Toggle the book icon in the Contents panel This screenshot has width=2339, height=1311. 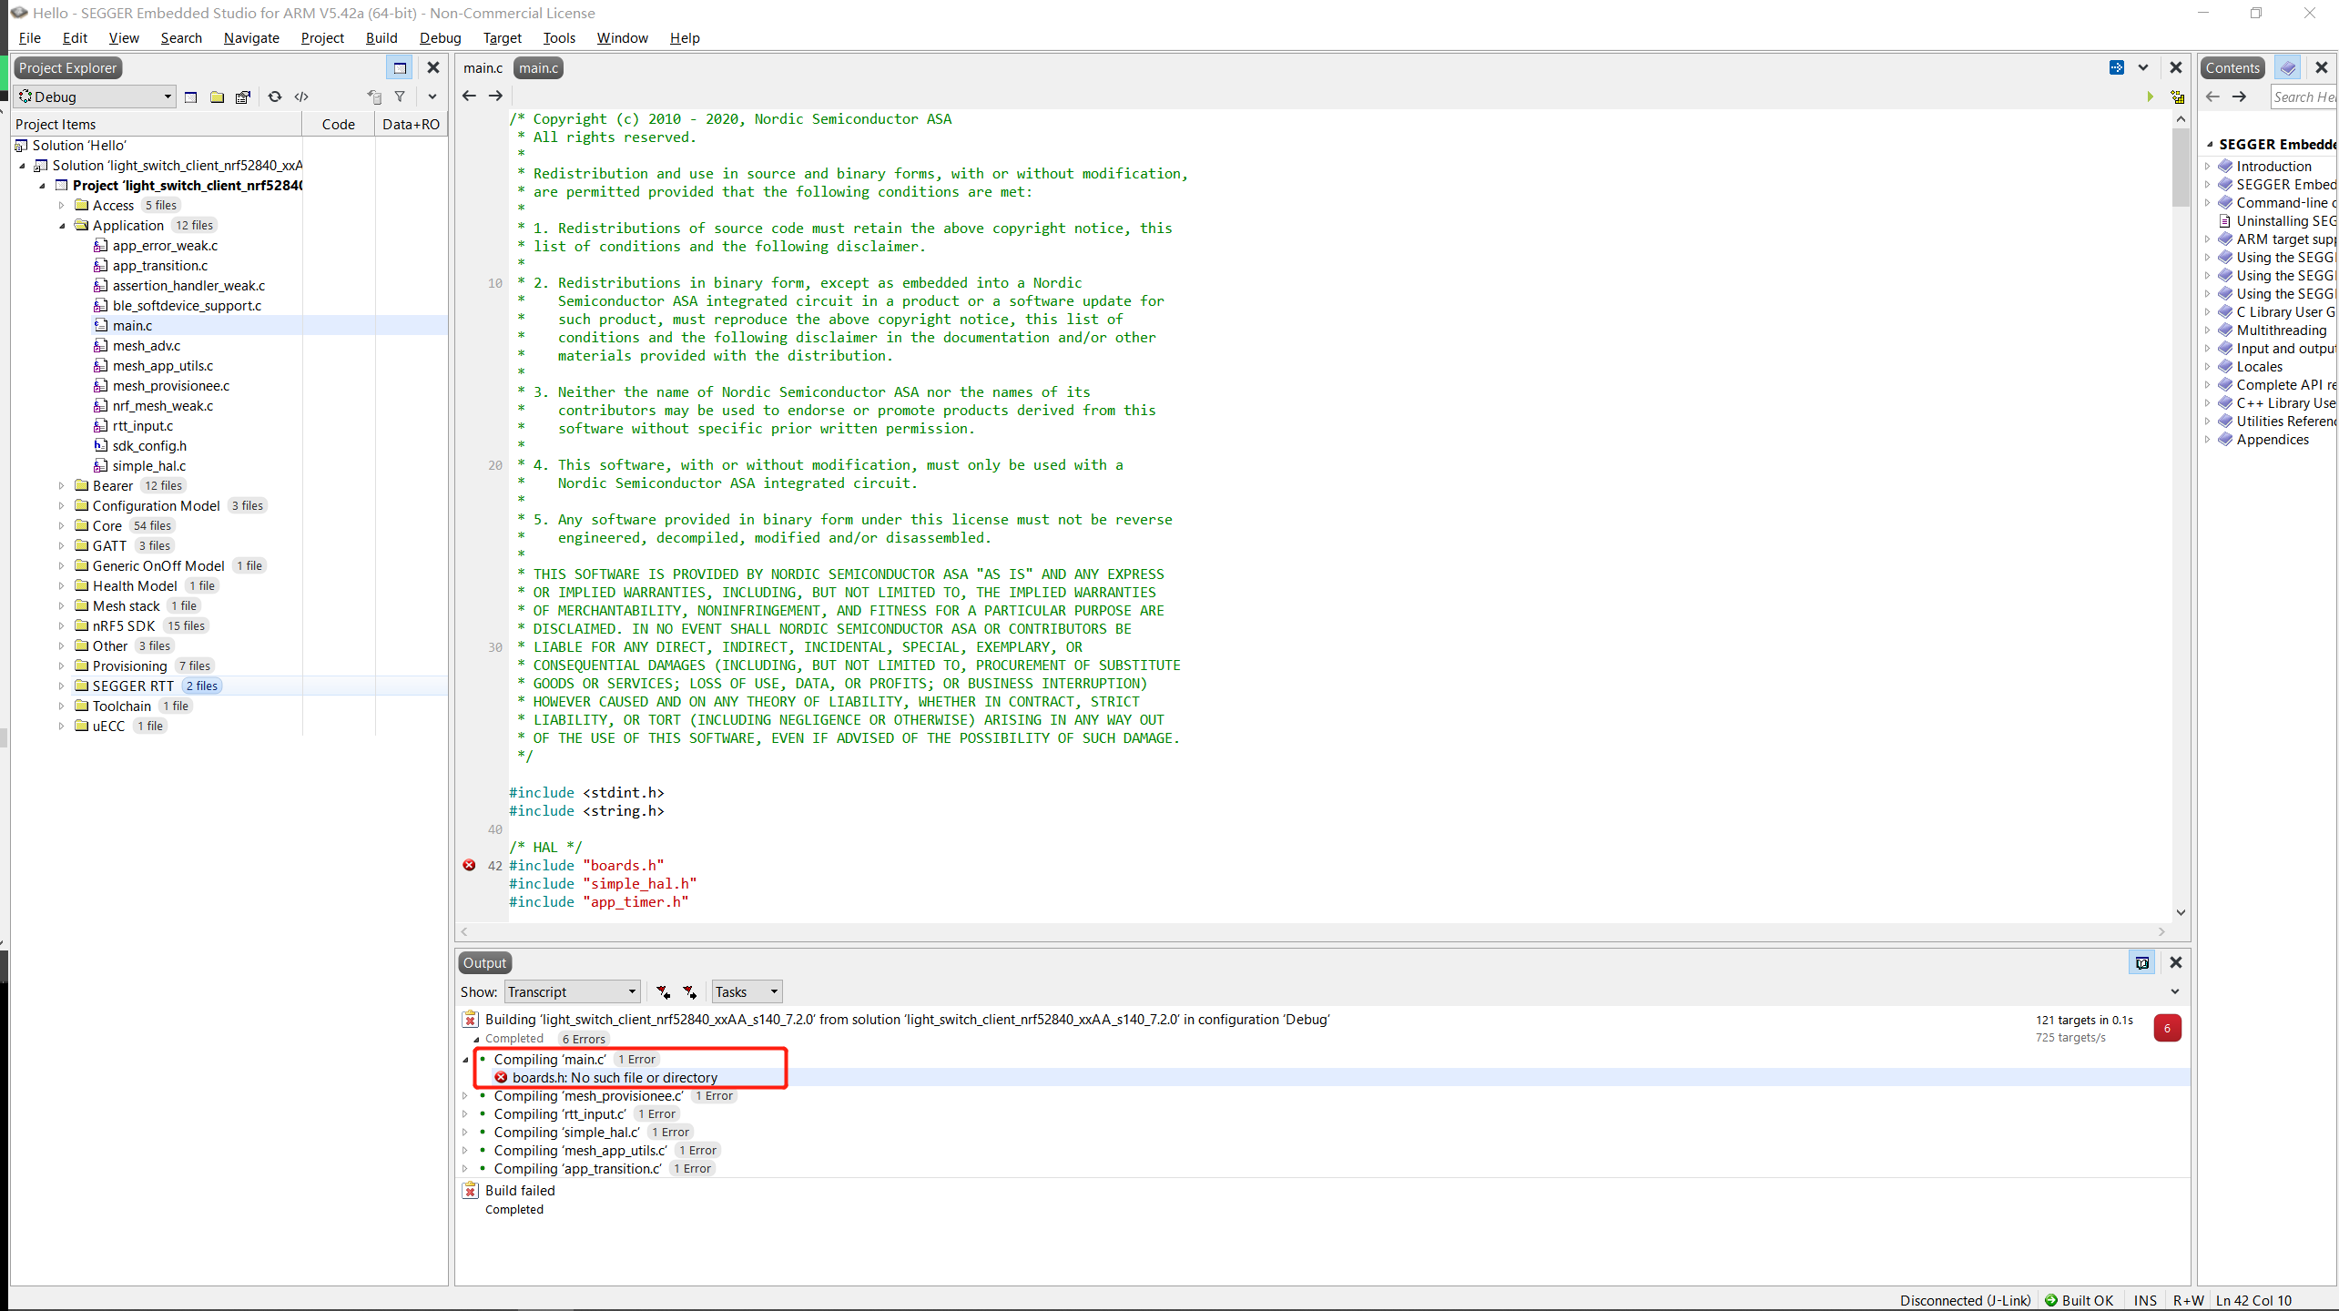click(2288, 67)
